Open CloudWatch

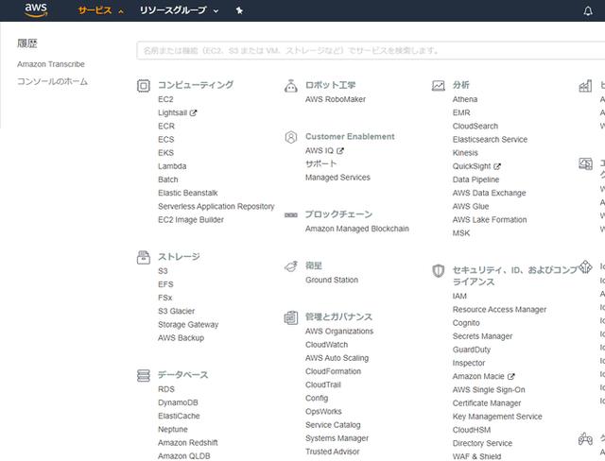[x=326, y=345]
